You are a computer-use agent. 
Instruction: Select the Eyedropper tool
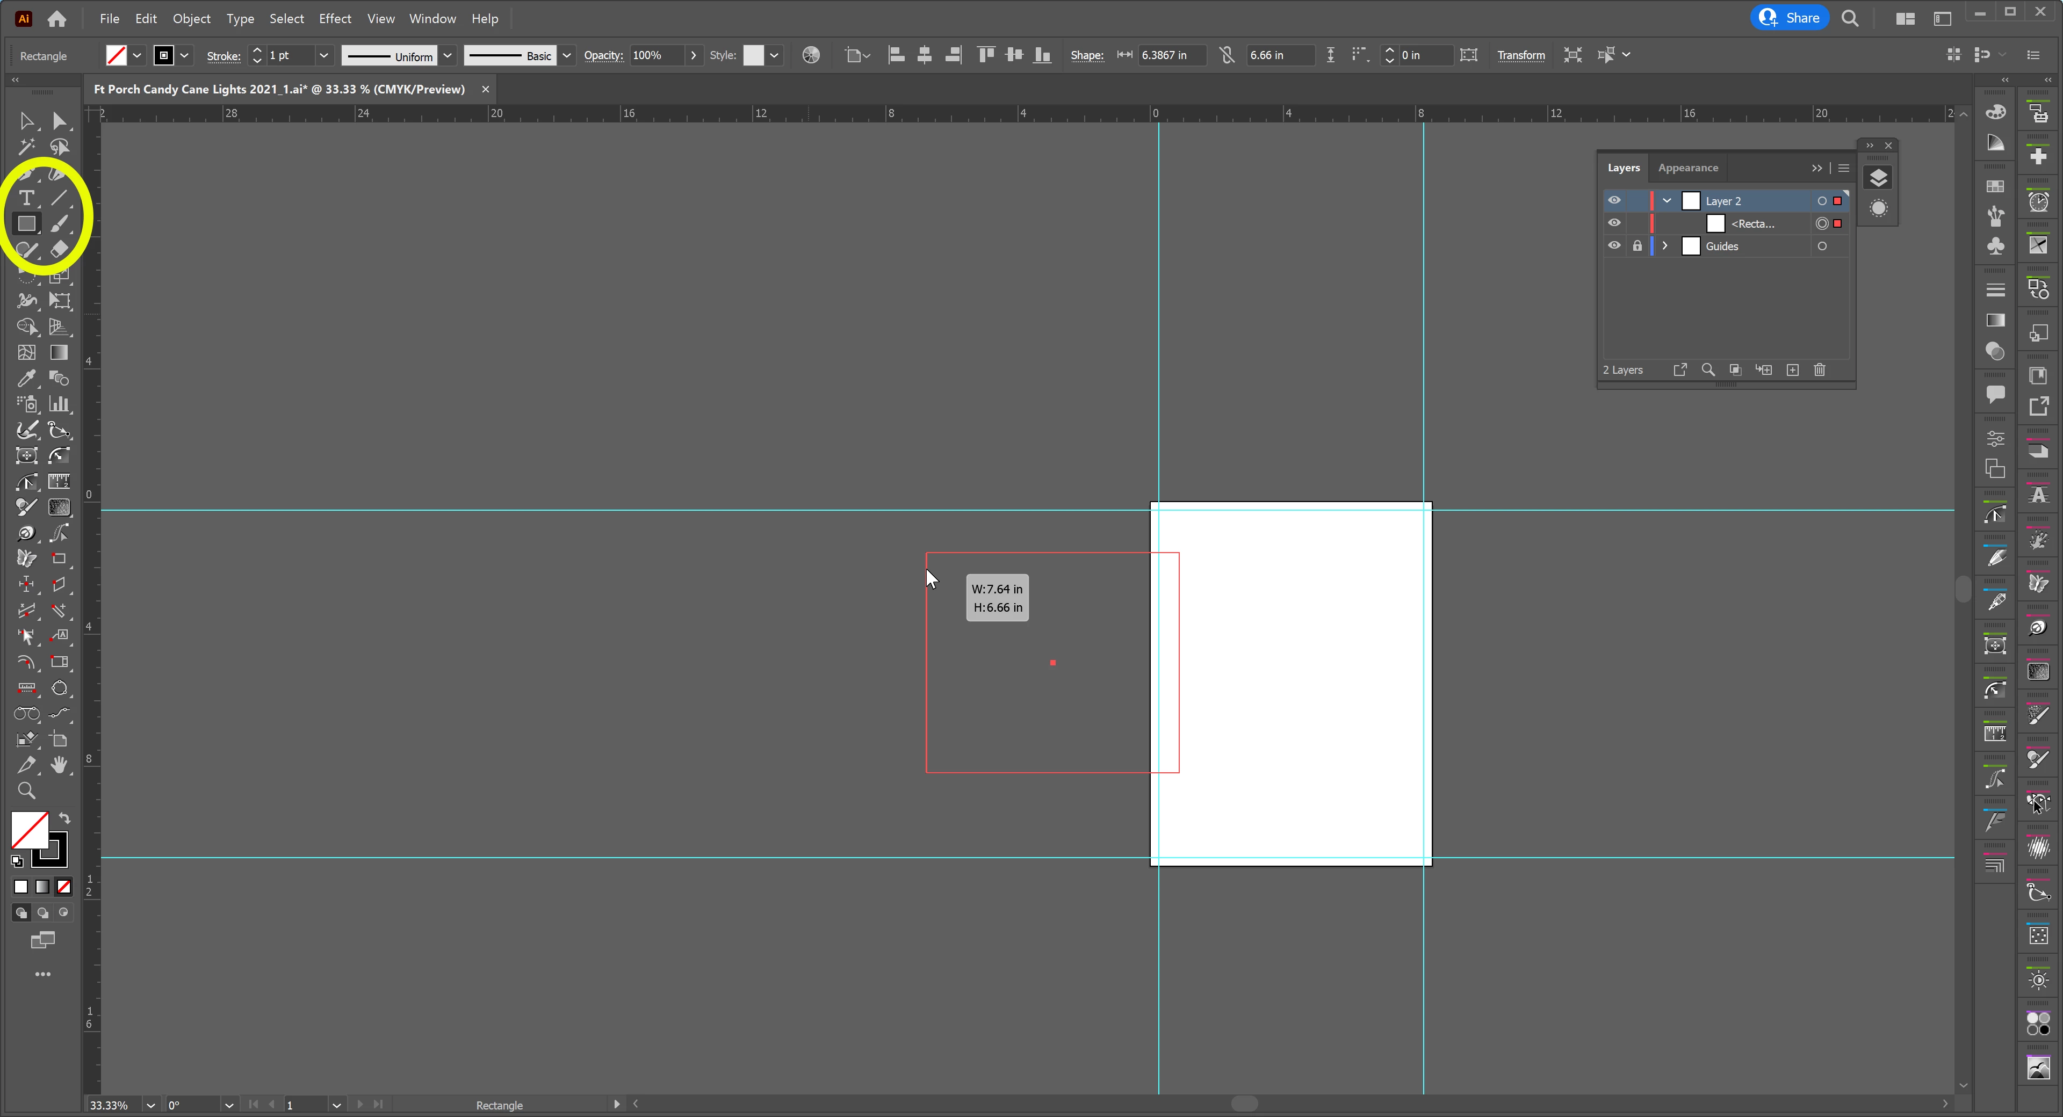coord(26,378)
